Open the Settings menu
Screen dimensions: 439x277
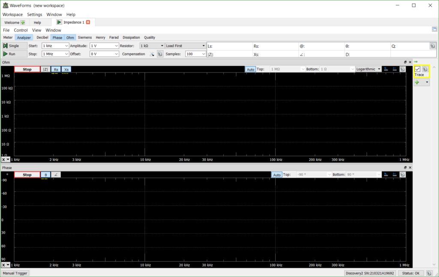(x=34, y=14)
